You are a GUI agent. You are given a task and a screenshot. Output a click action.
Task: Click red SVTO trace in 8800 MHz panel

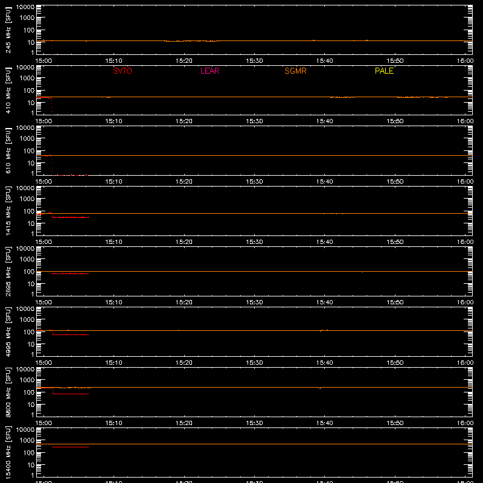pos(71,394)
